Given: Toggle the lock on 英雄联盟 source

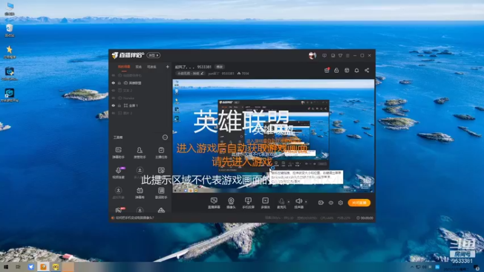Looking at the screenshot, I should (x=119, y=83).
